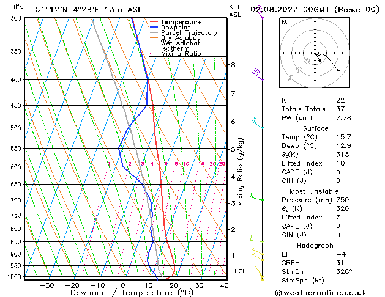Click the Most Unstable θe value '320'
The height and width of the screenshot is (297, 385).
point(343,209)
